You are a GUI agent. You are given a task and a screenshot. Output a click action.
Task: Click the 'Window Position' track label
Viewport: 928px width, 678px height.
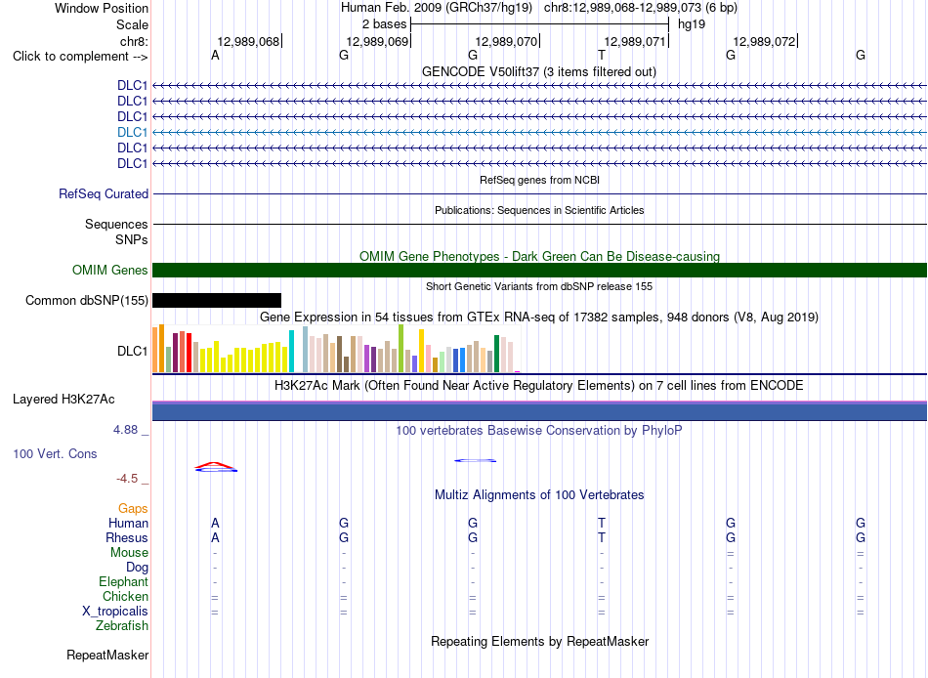click(x=102, y=8)
